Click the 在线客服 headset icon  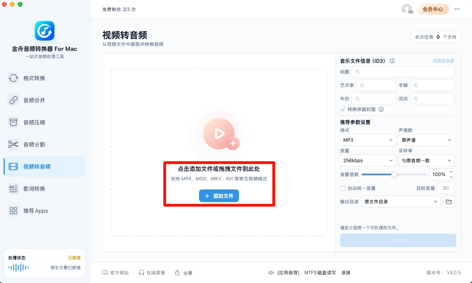[x=141, y=272]
